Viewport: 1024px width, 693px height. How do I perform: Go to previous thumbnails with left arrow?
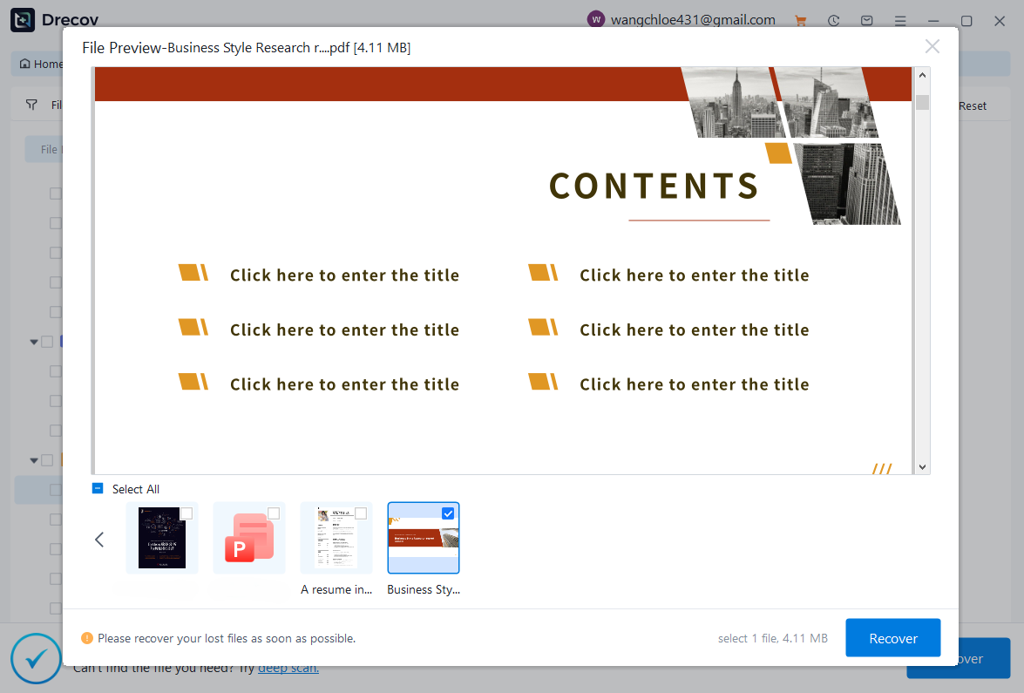(99, 540)
